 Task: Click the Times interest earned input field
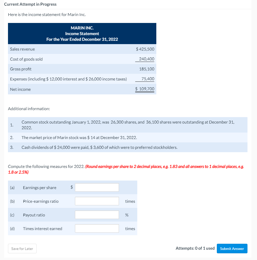(97, 228)
